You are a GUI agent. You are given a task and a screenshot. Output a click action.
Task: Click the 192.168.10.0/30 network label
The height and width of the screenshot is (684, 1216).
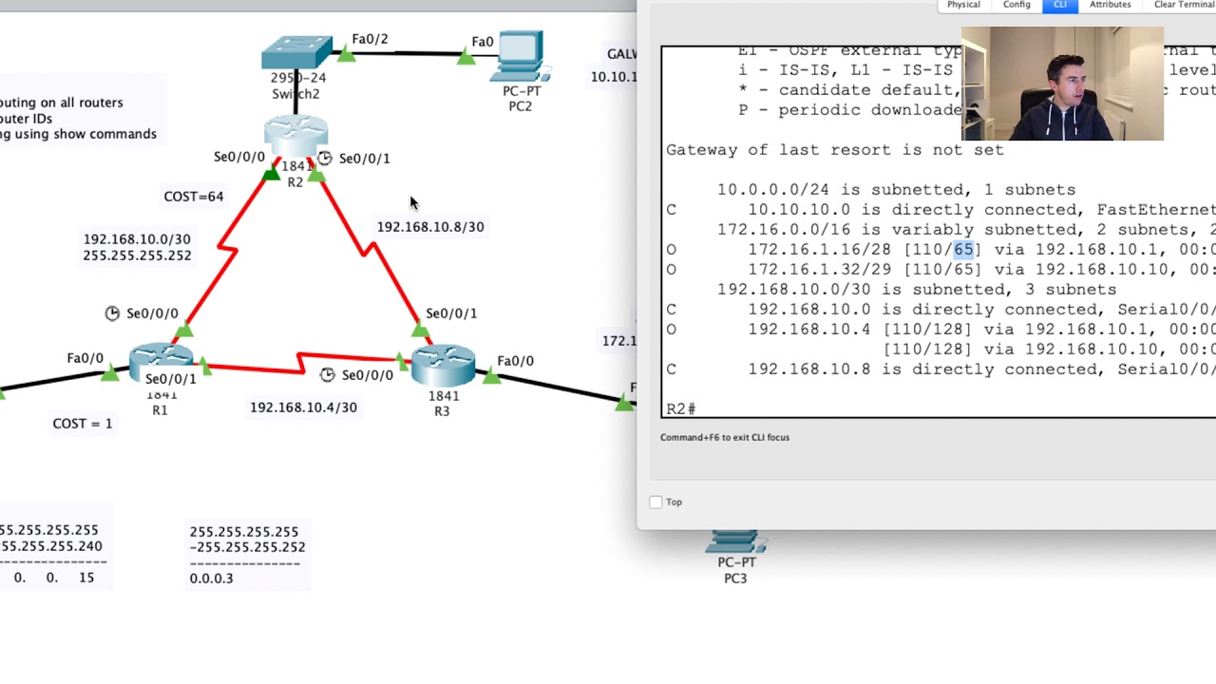(x=137, y=238)
